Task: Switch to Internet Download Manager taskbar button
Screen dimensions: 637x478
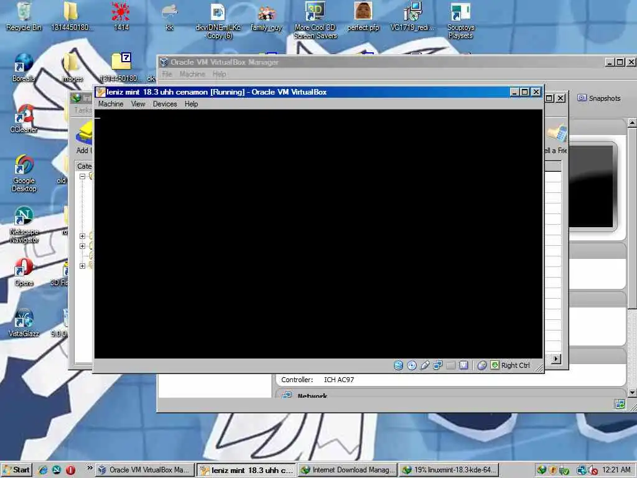Action: click(347, 470)
